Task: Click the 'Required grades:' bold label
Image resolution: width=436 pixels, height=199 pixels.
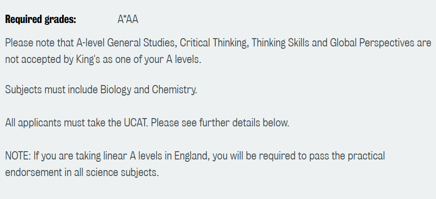Action: click(x=41, y=20)
